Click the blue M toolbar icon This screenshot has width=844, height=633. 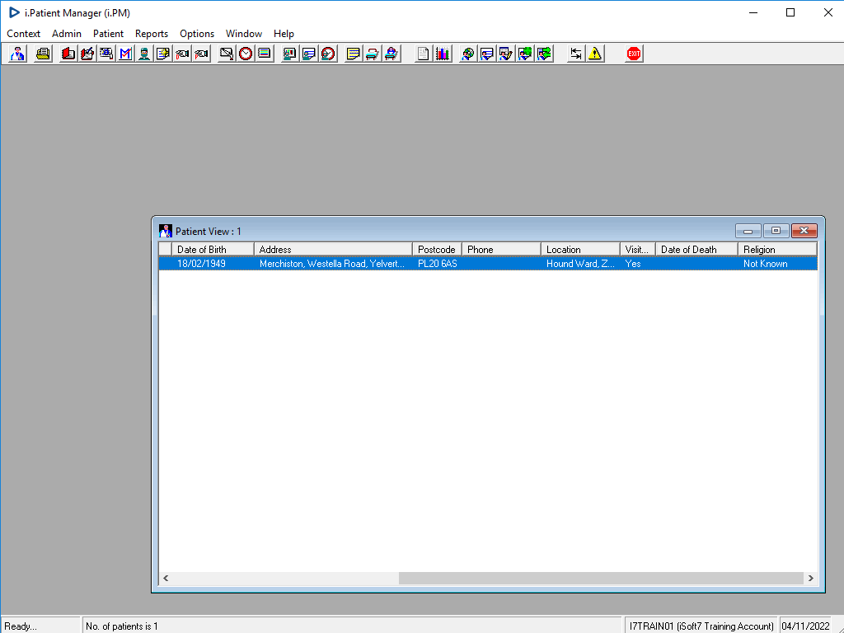pyautogui.click(x=125, y=54)
